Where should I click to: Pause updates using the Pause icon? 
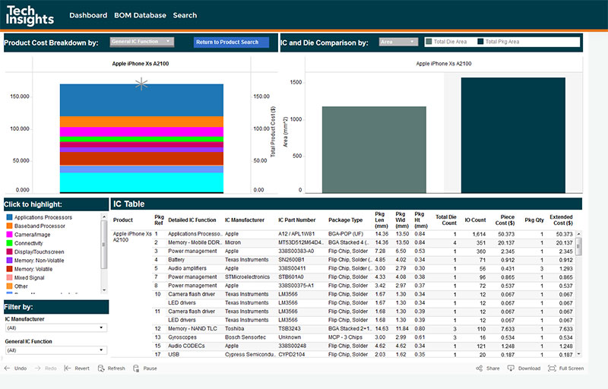pyautogui.click(x=136, y=368)
